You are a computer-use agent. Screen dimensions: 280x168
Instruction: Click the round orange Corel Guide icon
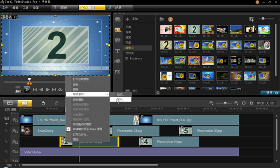(170, 19)
